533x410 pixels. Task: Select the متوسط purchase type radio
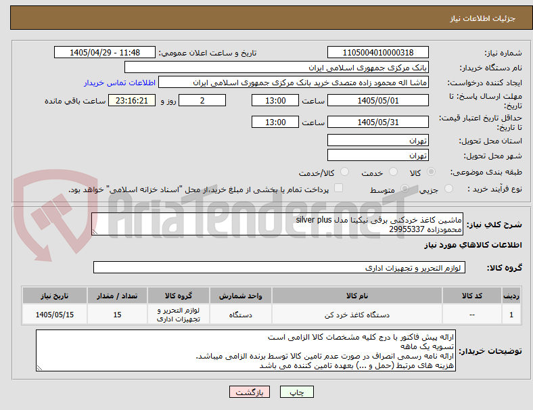(x=404, y=188)
